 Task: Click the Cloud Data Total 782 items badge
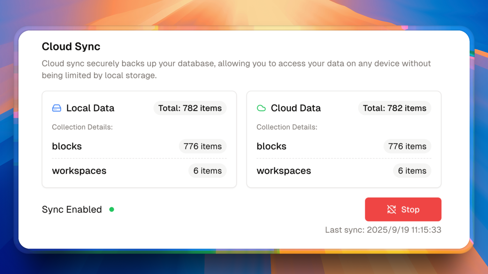(394, 108)
